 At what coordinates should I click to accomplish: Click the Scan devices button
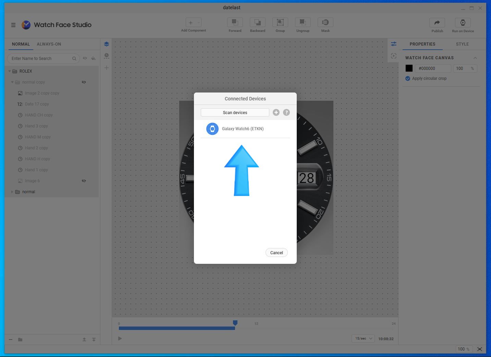(235, 112)
